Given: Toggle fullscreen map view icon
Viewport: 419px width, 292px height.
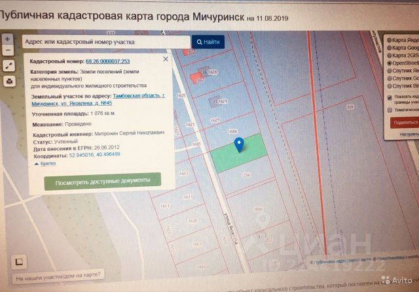Looking at the screenshot, I should [x=9, y=66].
